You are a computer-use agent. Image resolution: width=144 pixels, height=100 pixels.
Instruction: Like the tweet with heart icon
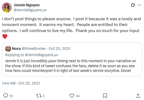(72, 96)
